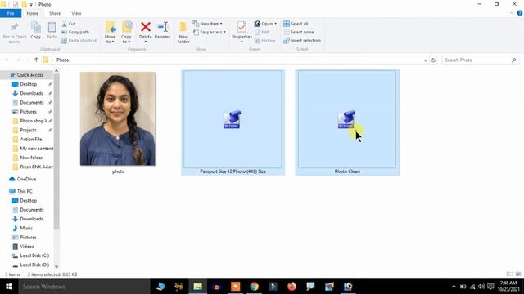
Task: Click the volume icon in system tray
Action: (x=481, y=287)
